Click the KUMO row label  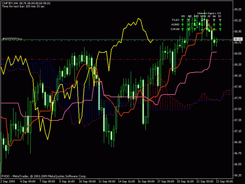tap(175, 25)
